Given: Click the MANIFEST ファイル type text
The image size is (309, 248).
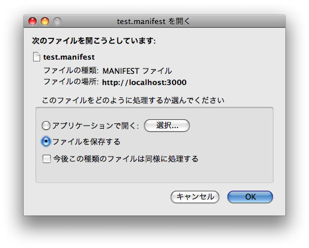Looking at the screenshot, I should point(137,71).
